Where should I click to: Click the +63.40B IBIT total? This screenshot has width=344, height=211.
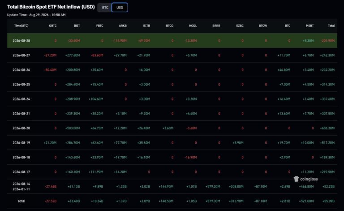74,201
